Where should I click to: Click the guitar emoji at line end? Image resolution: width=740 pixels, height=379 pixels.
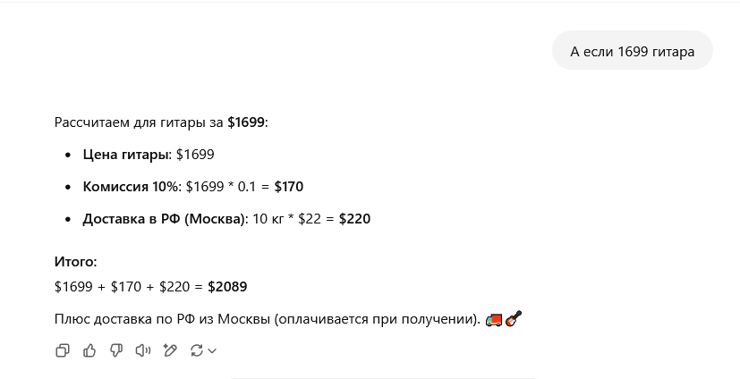[514, 319]
